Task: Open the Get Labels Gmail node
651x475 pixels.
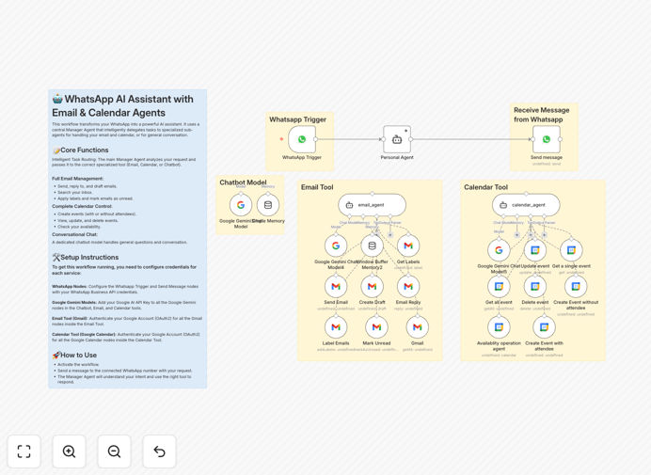Action: point(408,245)
